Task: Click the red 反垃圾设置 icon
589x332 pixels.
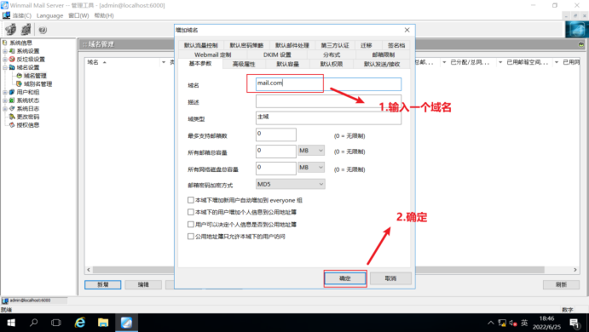Action: coord(12,60)
